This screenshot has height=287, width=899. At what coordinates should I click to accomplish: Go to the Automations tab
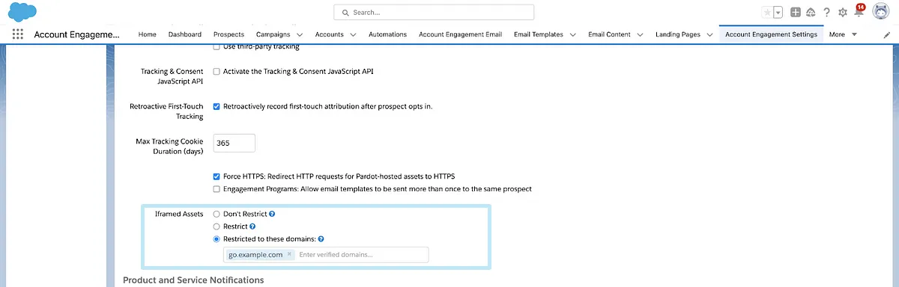pyautogui.click(x=387, y=34)
